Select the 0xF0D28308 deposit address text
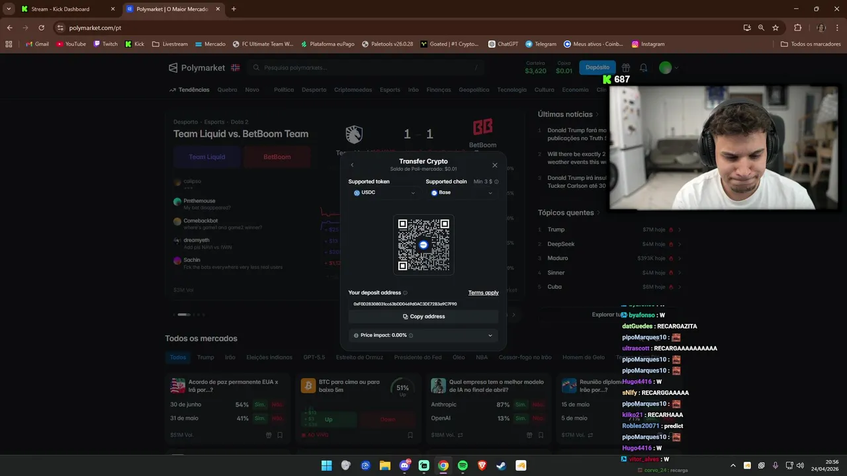Image resolution: width=847 pixels, height=476 pixels. pos(405,304)
